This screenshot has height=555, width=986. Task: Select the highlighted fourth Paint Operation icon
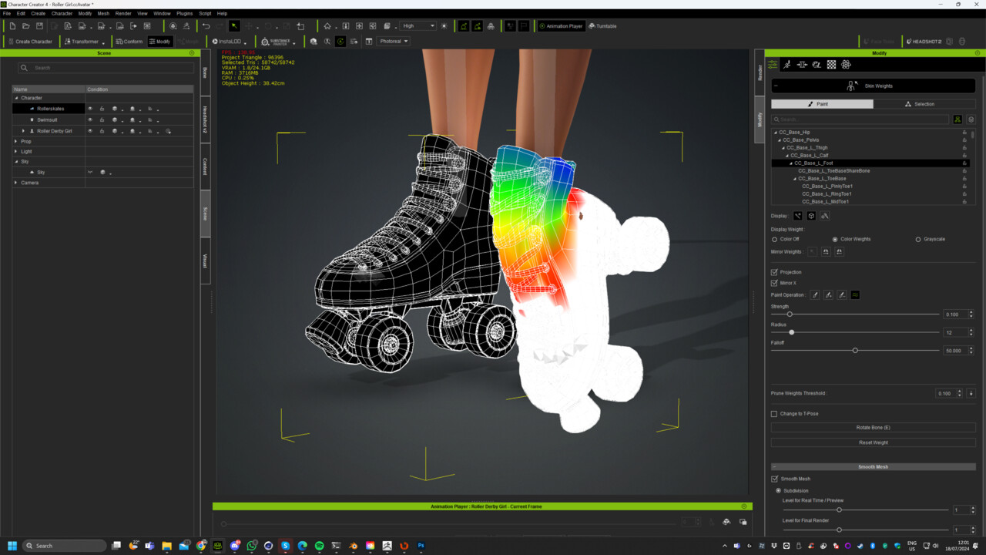point(855,294)
